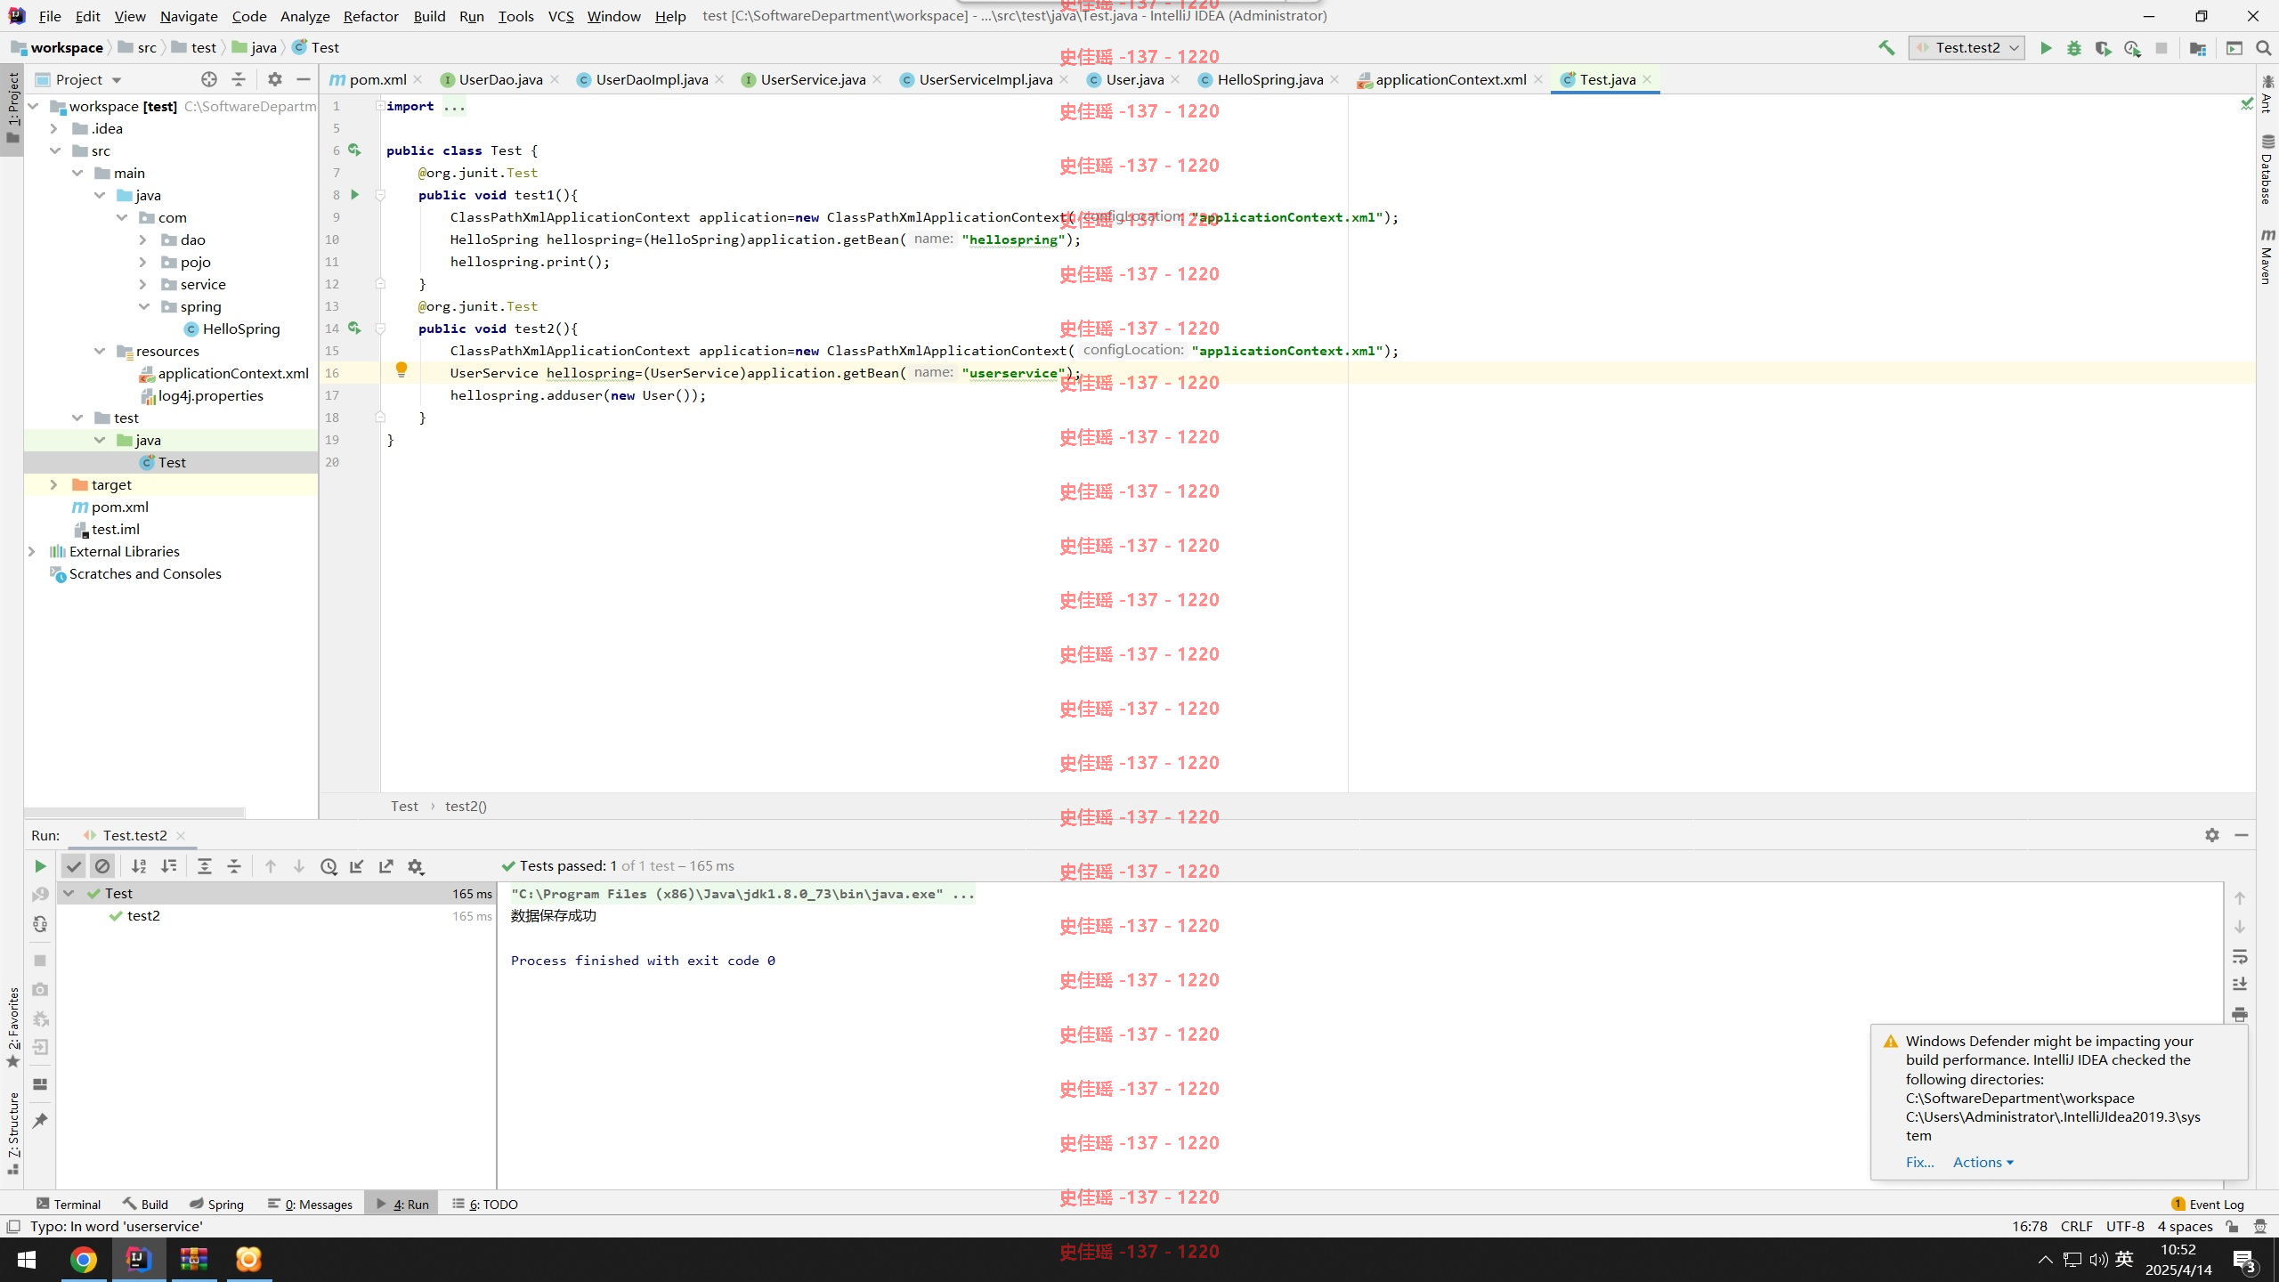The width and height of the screenshot is (2279, 1282).
Task: Hide the Project tool window
Action: point(303,79)
